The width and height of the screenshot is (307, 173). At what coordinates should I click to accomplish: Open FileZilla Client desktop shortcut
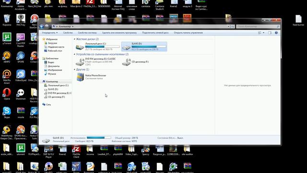(76, 152)
